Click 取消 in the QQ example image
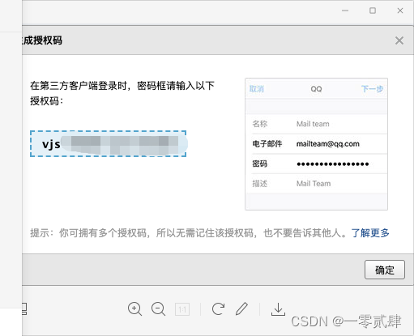 (x=257, y=89)
